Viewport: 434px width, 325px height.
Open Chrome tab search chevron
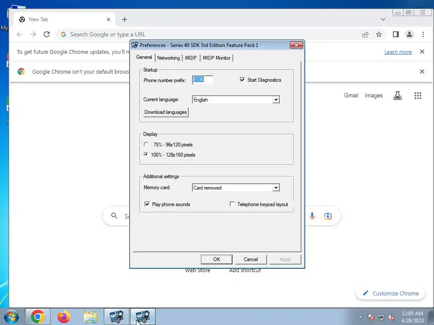[383, 19]
